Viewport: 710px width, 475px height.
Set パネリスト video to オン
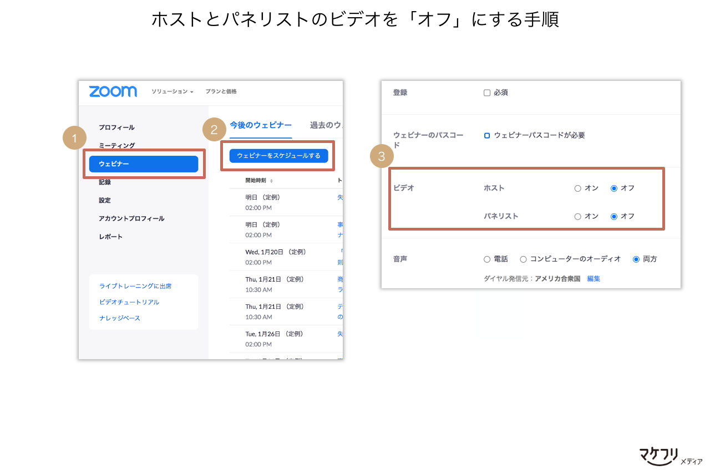coord(577,217)
